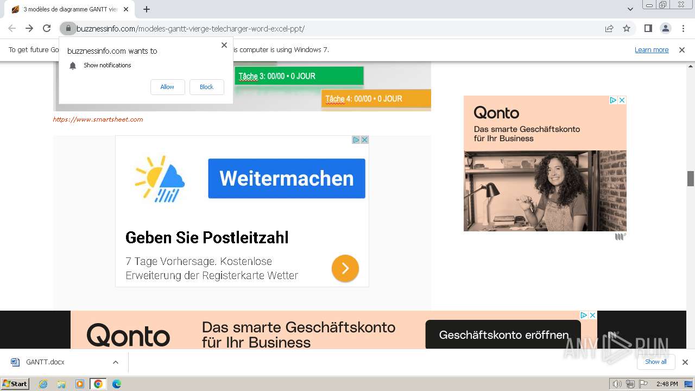695x391 pixels.
Task: Close the notification permission popup
Action: tap(224, 45)
